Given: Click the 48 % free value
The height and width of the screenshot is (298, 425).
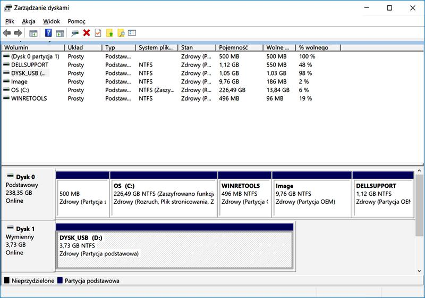Looking at the screenshot, I should pyautogui.click(x=305, y=65).
